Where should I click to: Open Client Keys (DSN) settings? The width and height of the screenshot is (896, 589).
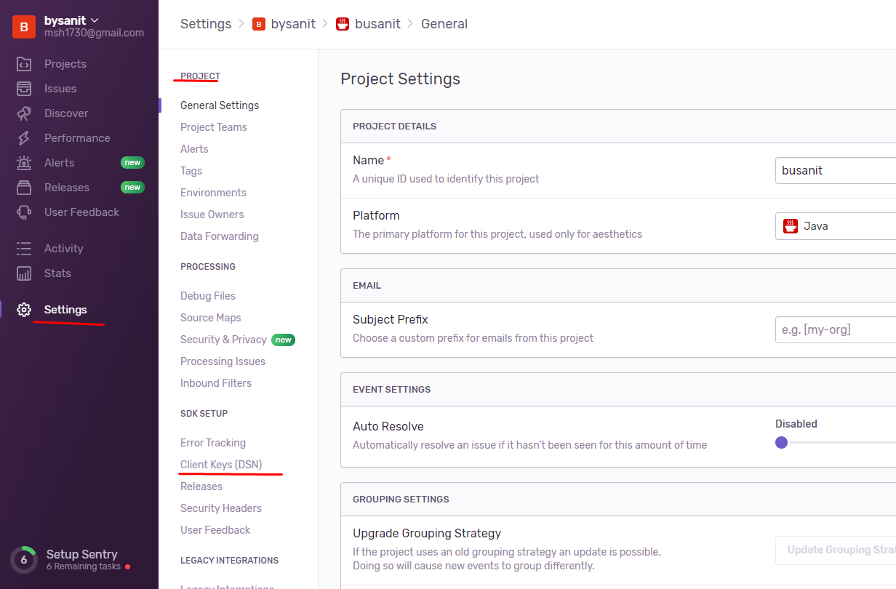click(221, 465)
